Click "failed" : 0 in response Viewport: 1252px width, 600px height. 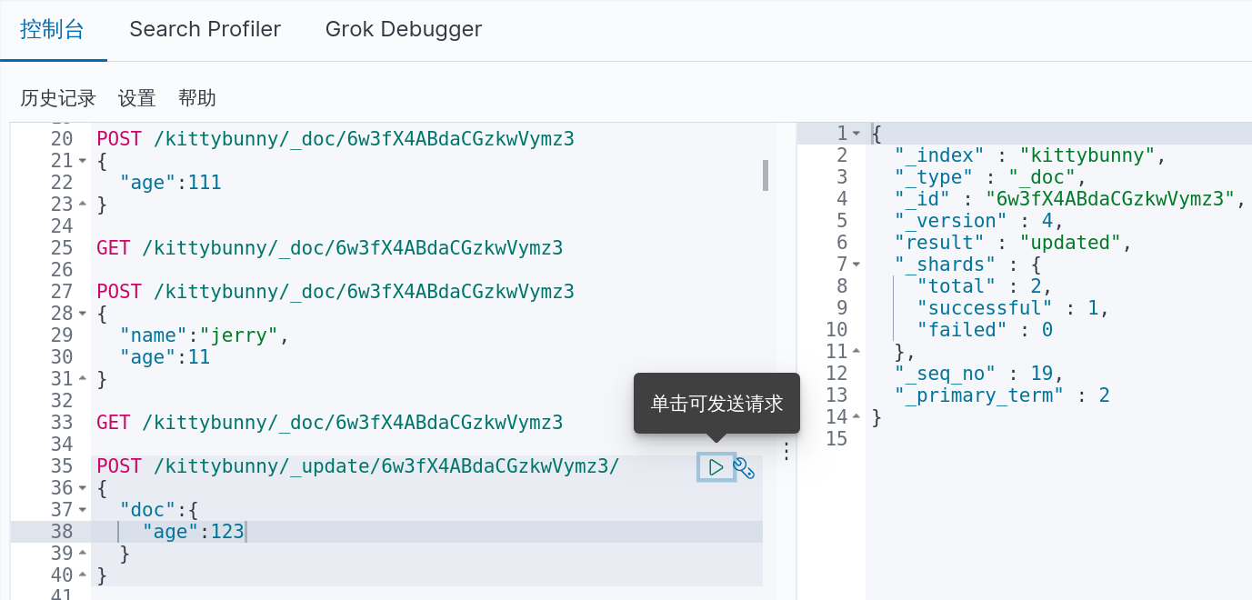point(985,330)
